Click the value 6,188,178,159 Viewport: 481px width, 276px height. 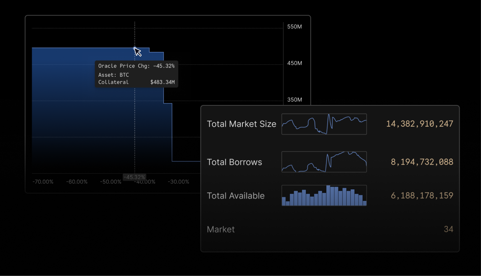pos(422,196)
